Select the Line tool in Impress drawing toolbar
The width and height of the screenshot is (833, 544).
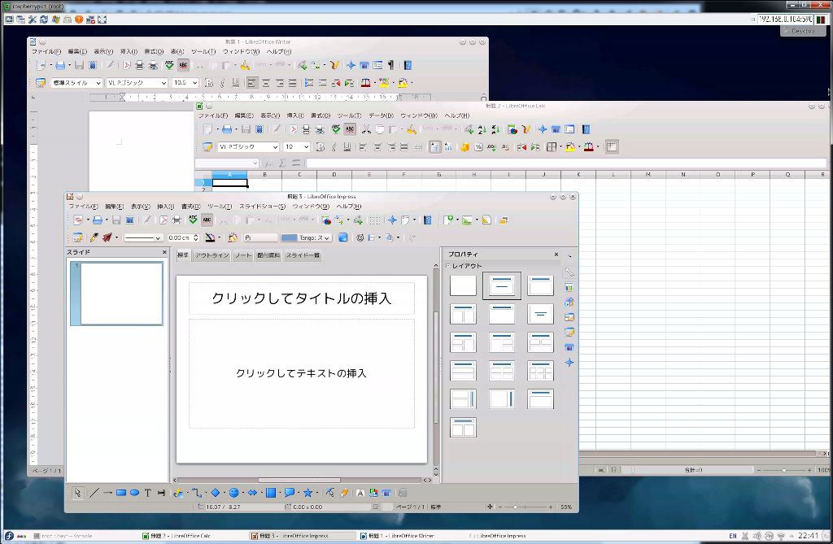(x=94, y=493)
